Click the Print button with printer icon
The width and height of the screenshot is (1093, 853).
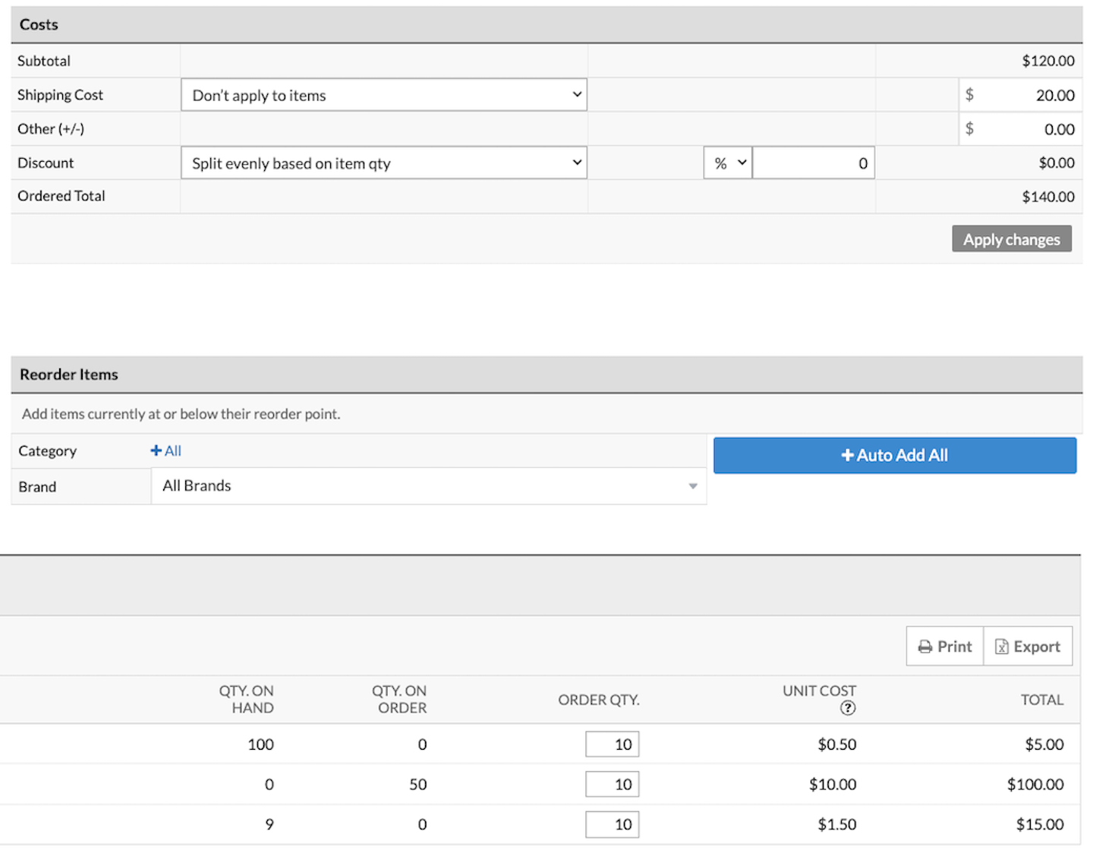click(945, 646)
